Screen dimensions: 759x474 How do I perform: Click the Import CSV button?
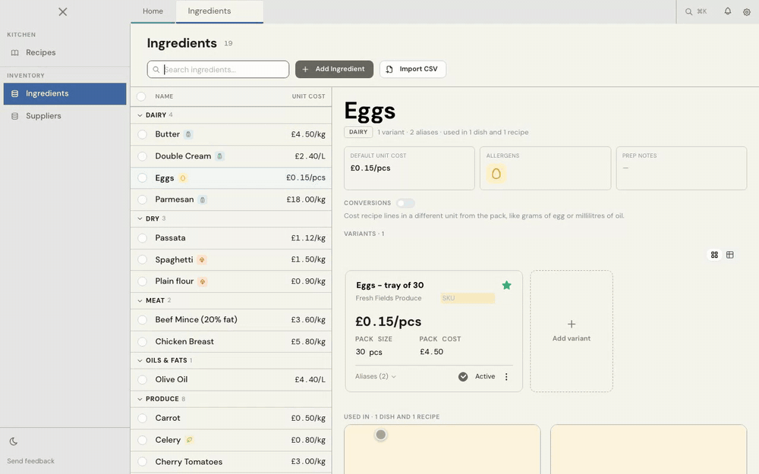pyautogui.click(x=412, y=69)
